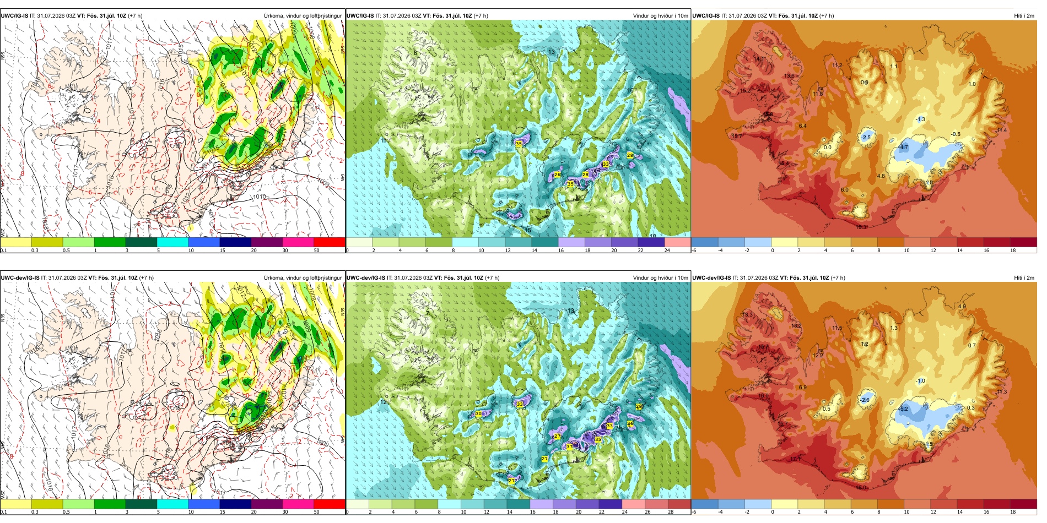
Task: Click the 'Úrkoma, vindur og loftþrýstingur' title on UWC-dev panel
Action: [303, 278]
